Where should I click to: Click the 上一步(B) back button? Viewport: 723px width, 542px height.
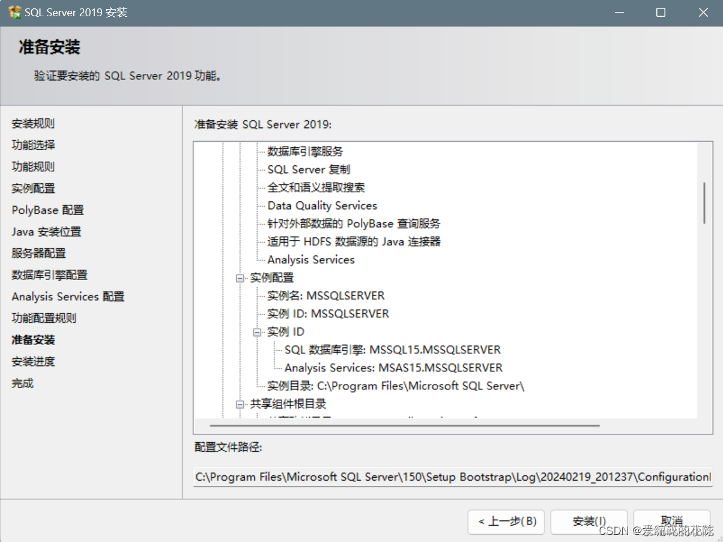tap(506, 522)
